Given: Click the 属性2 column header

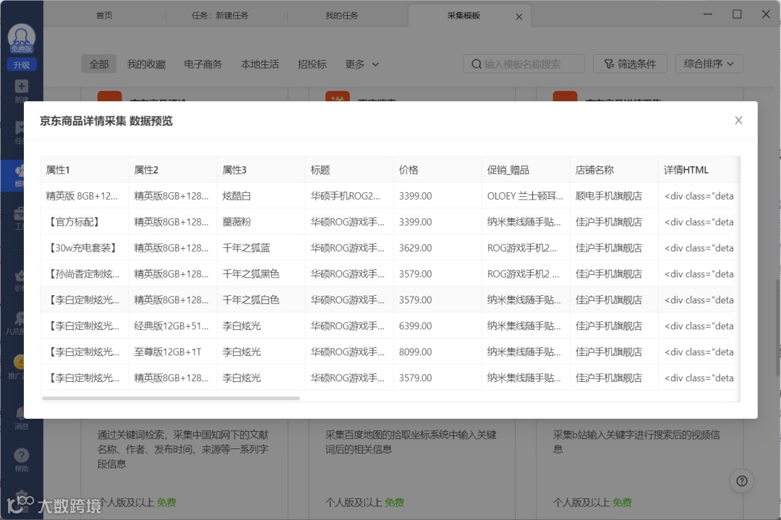Looking at the screenshot, I should (172, 170).
